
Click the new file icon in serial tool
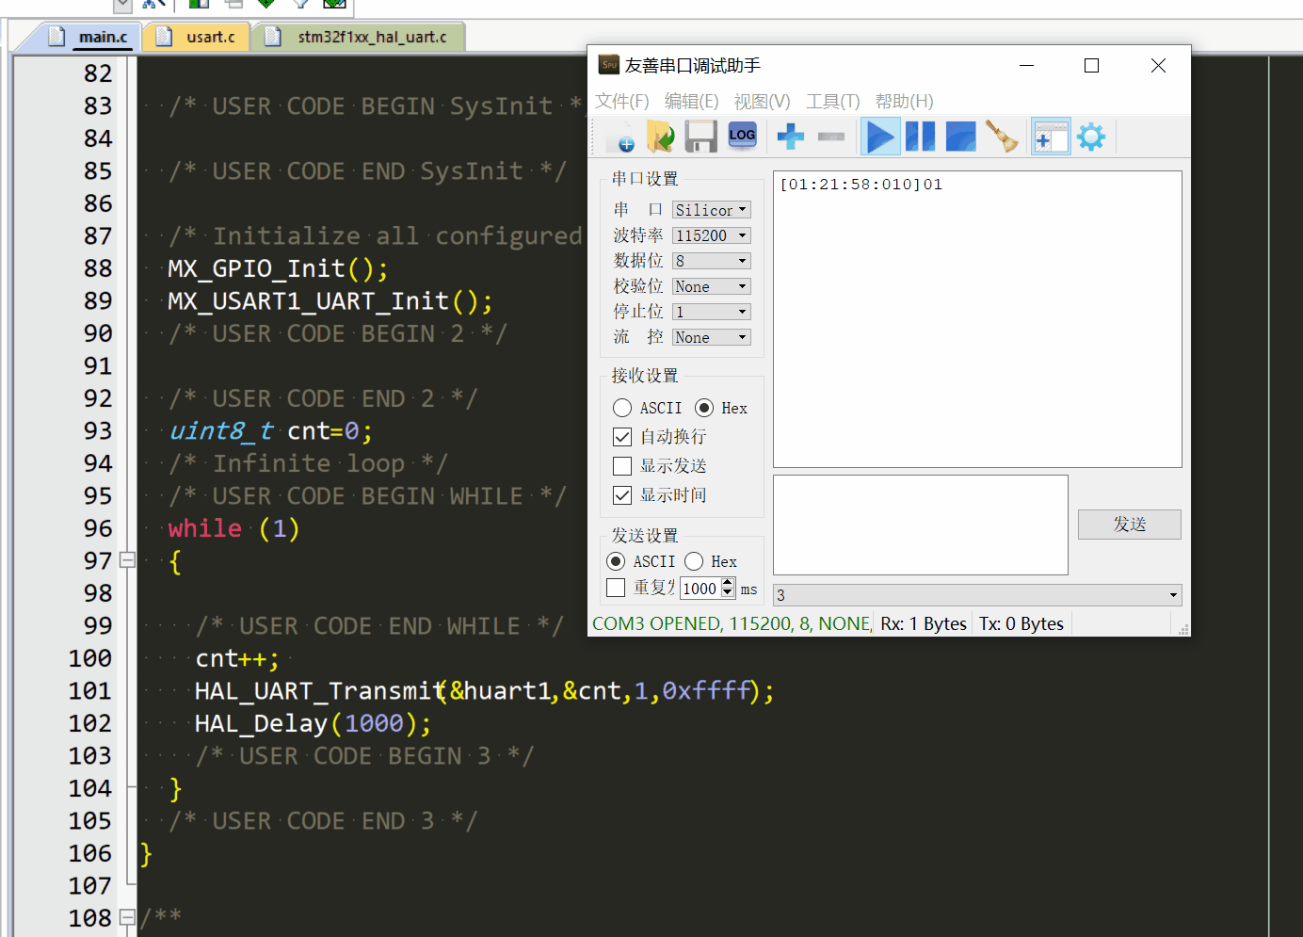coord(620,137)
